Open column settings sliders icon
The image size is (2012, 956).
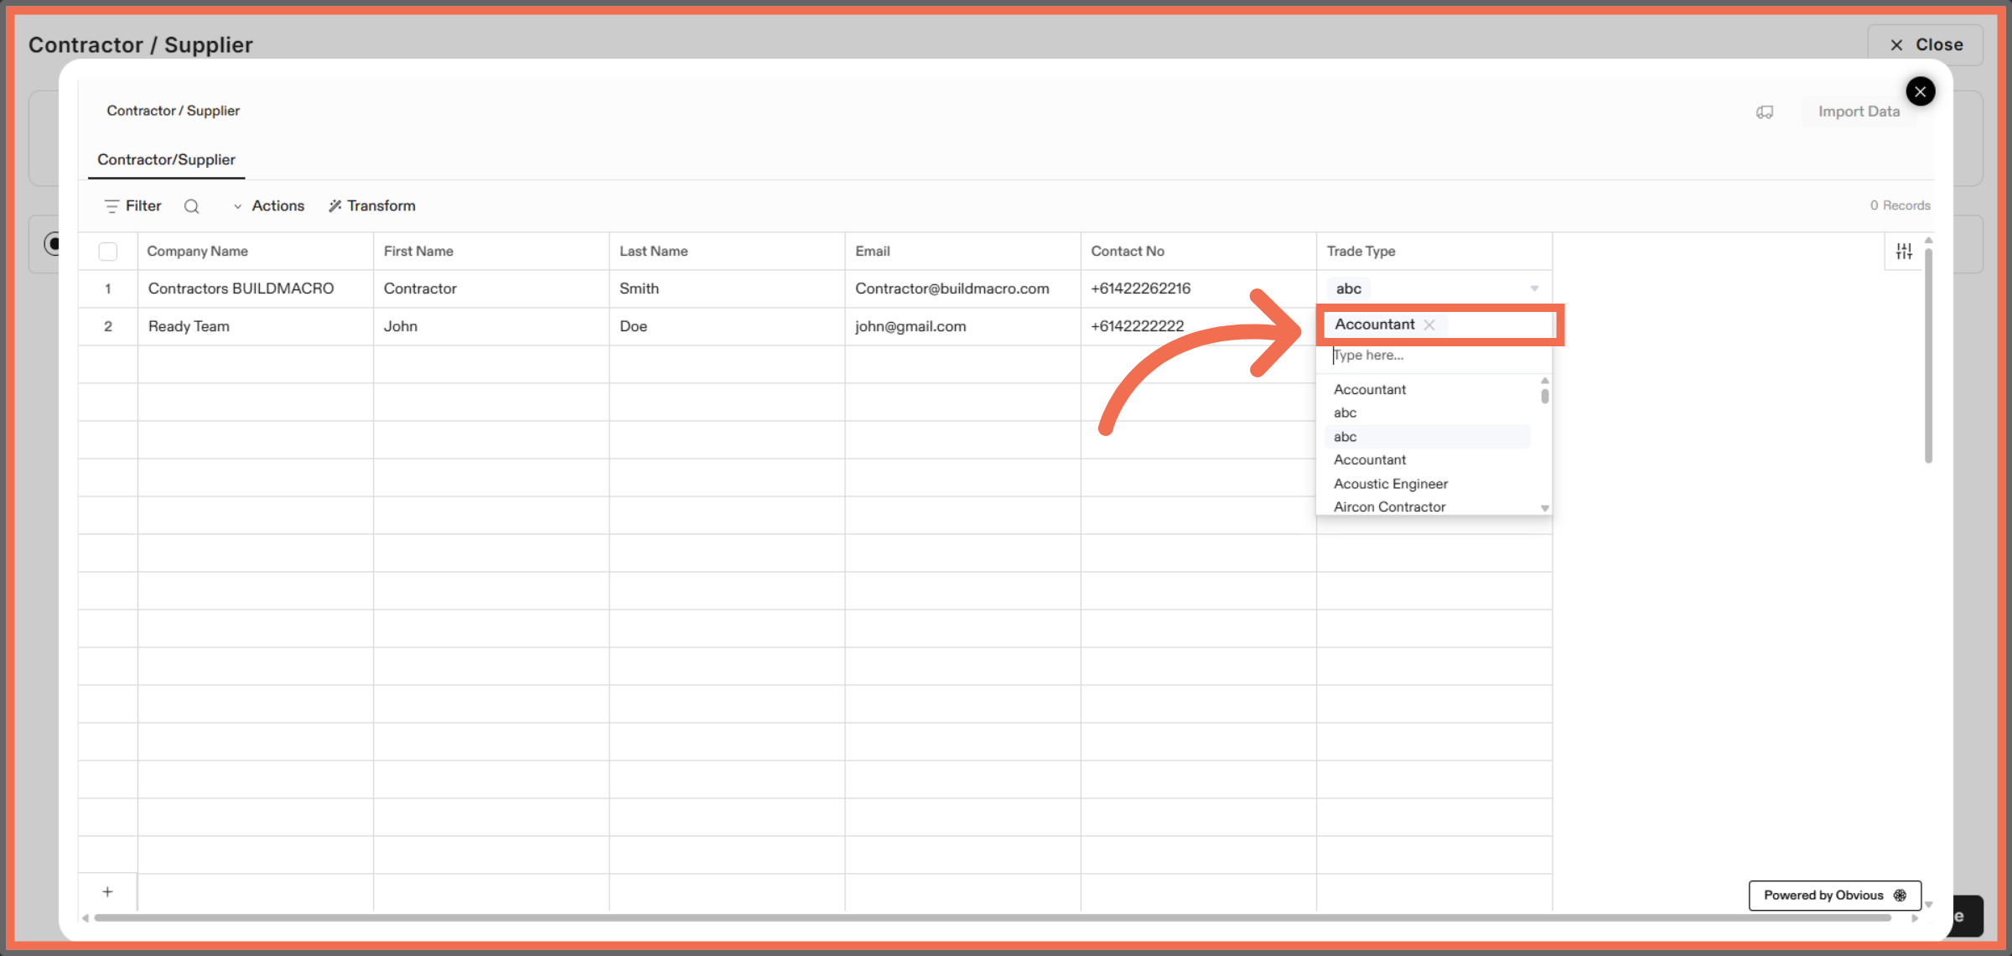coord(1904,251)
